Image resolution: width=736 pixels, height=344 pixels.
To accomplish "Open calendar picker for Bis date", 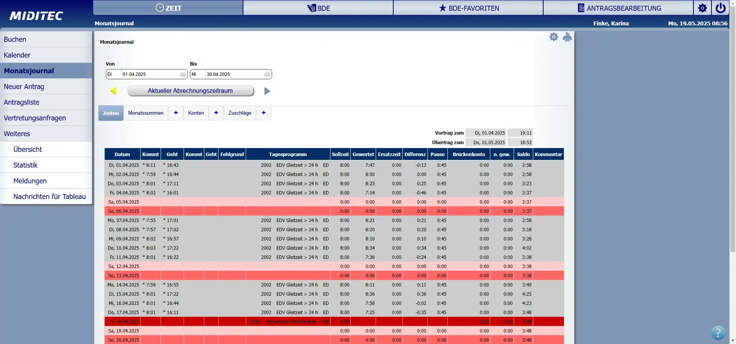I will coord(267,74).
